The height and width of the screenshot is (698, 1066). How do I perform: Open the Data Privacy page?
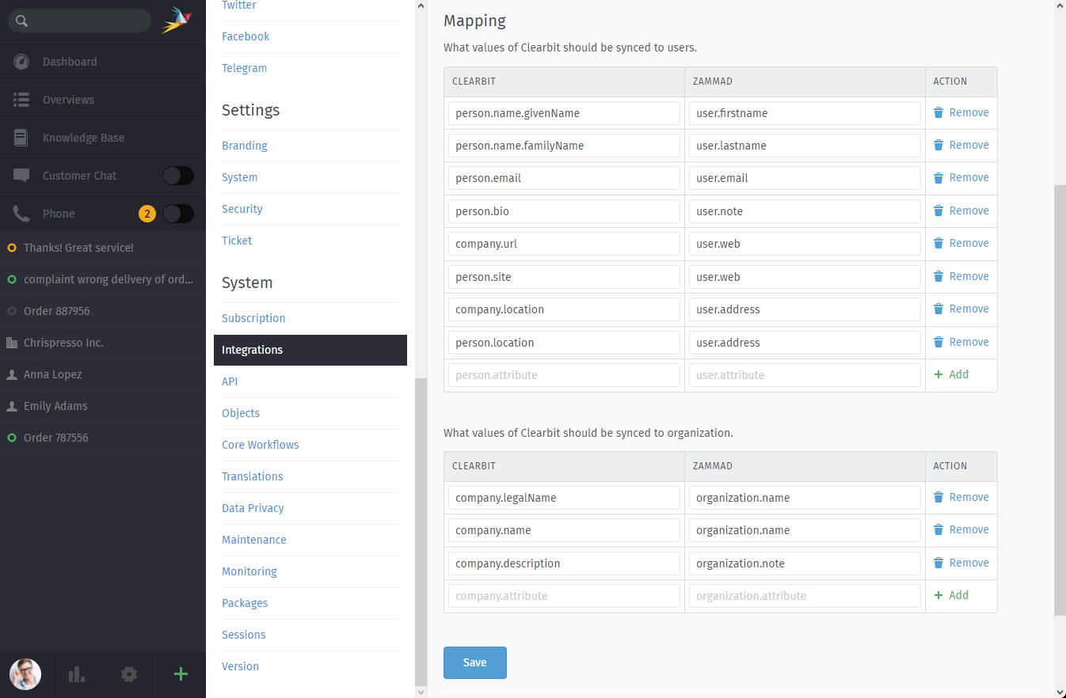(253, 508)
